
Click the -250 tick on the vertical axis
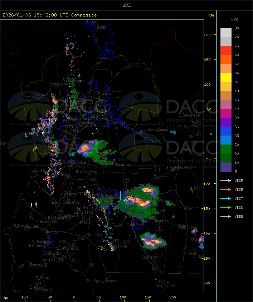click(x=205, y=258)
